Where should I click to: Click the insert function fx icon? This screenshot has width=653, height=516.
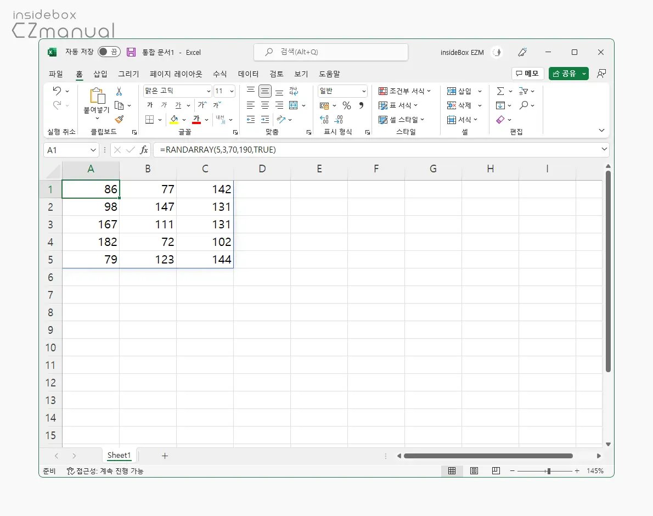[144, 150]
